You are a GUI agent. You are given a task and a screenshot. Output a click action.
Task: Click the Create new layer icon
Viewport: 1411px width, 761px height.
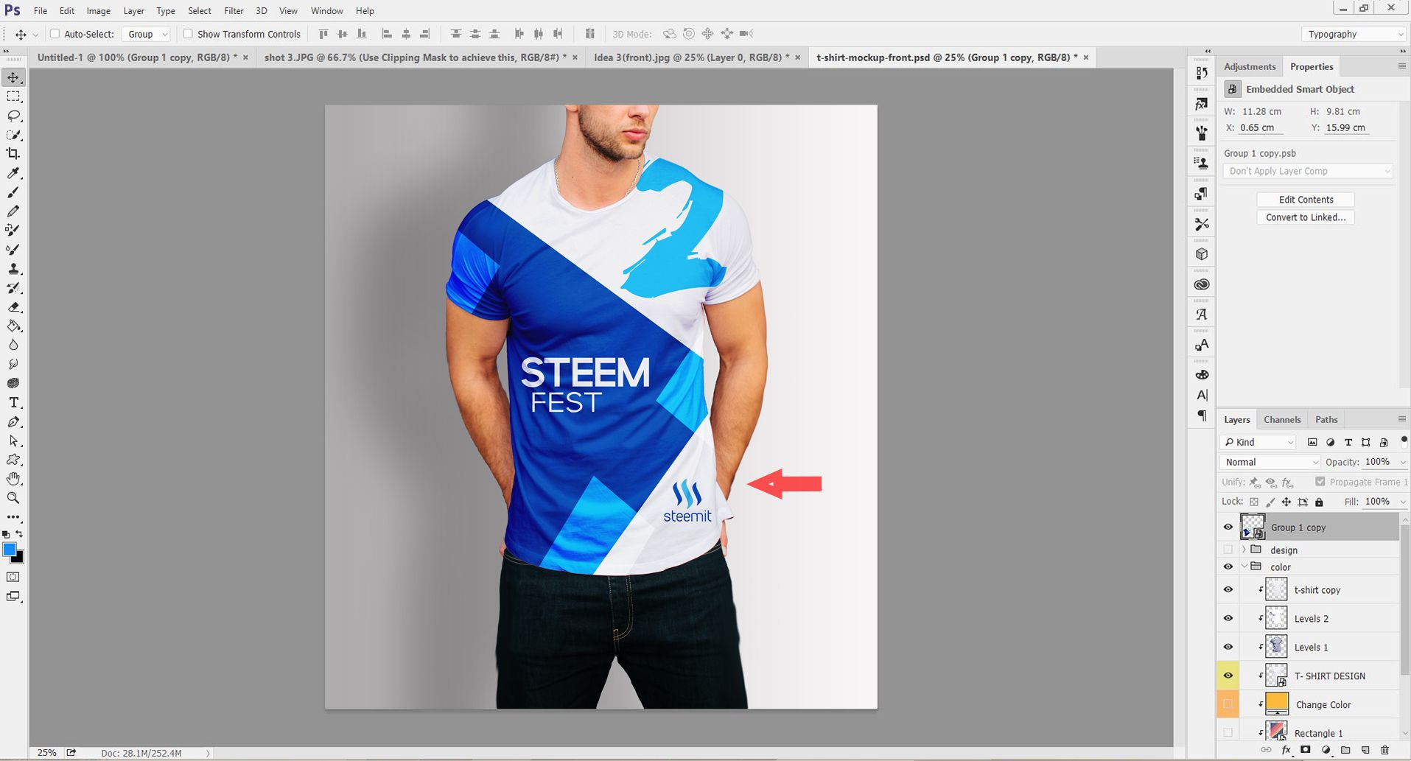(x=1365, y=750)
